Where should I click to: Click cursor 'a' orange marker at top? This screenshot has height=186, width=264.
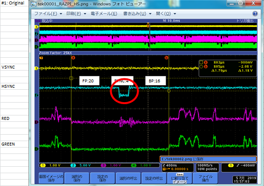[73, 58]
